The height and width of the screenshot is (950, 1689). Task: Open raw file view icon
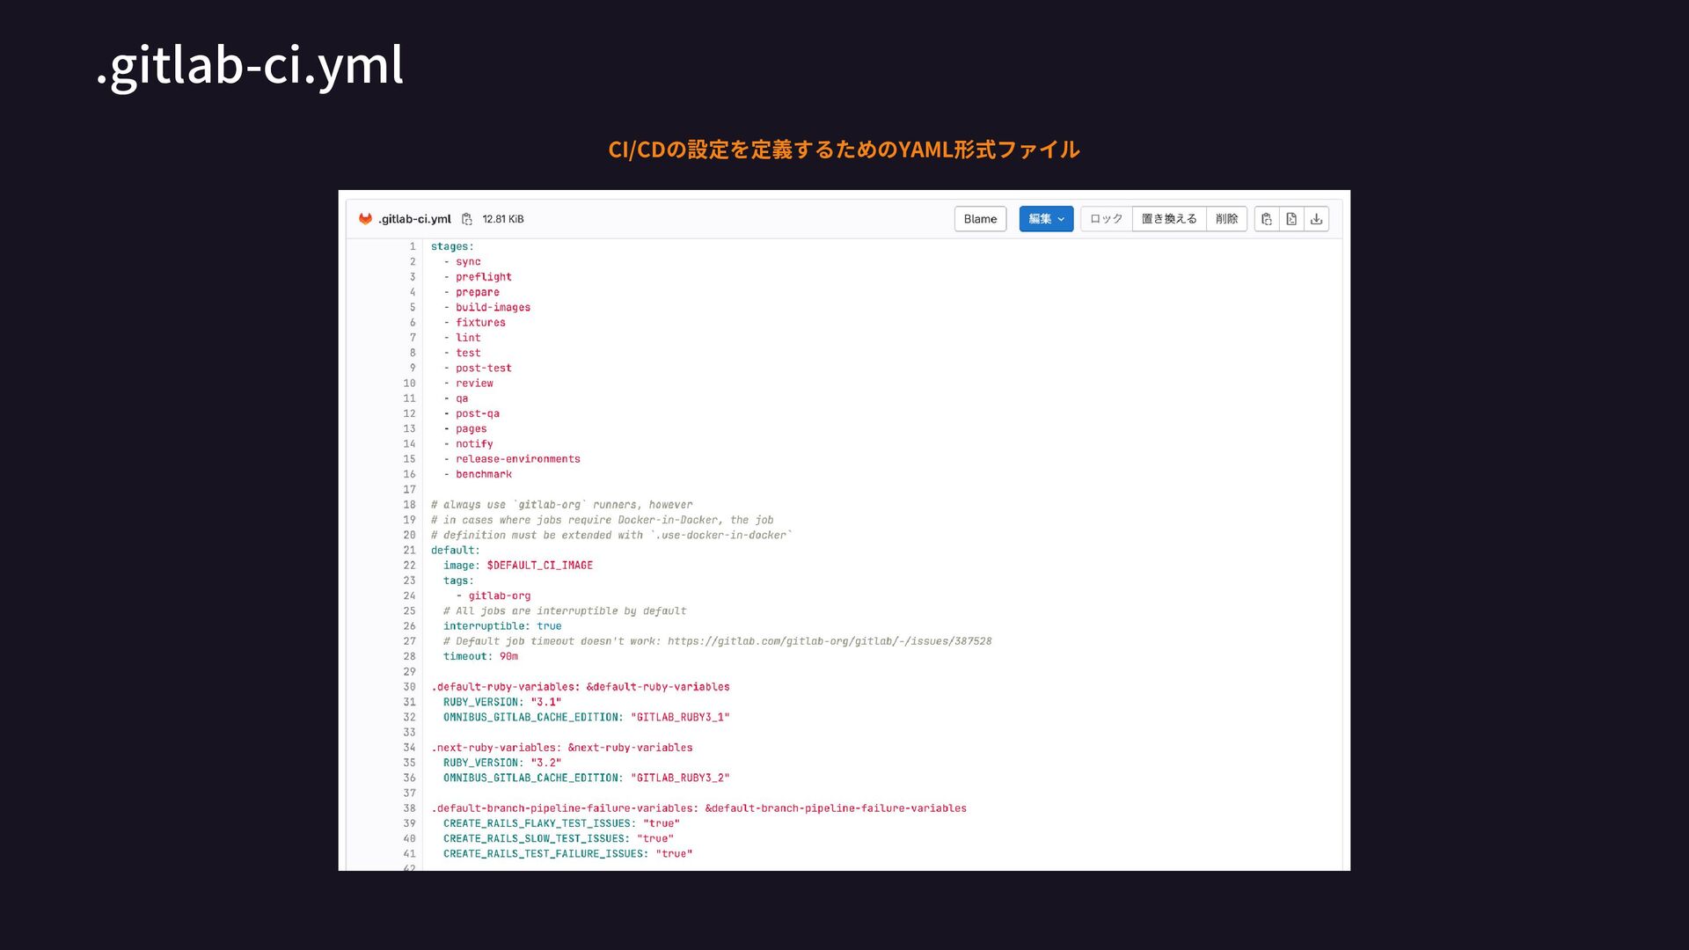pos(1291,219)
